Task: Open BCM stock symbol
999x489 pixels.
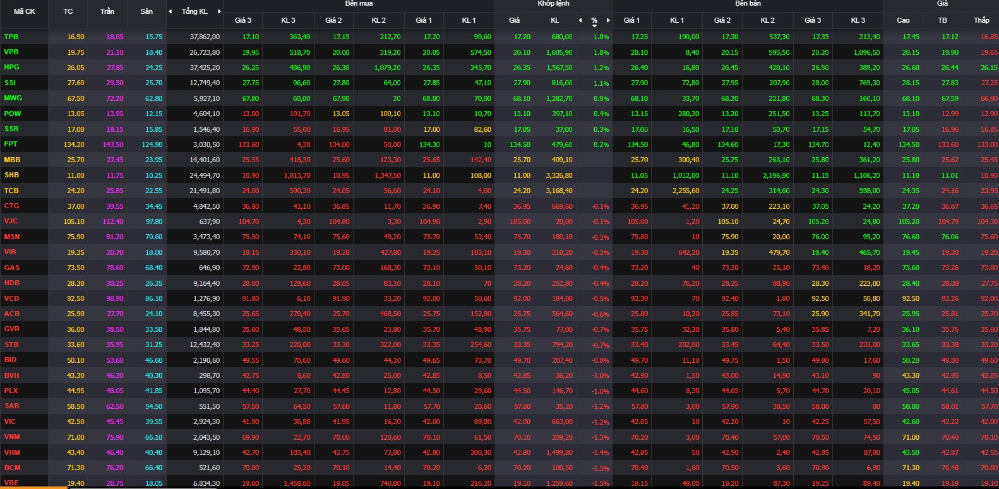Action: click(12, 468)
